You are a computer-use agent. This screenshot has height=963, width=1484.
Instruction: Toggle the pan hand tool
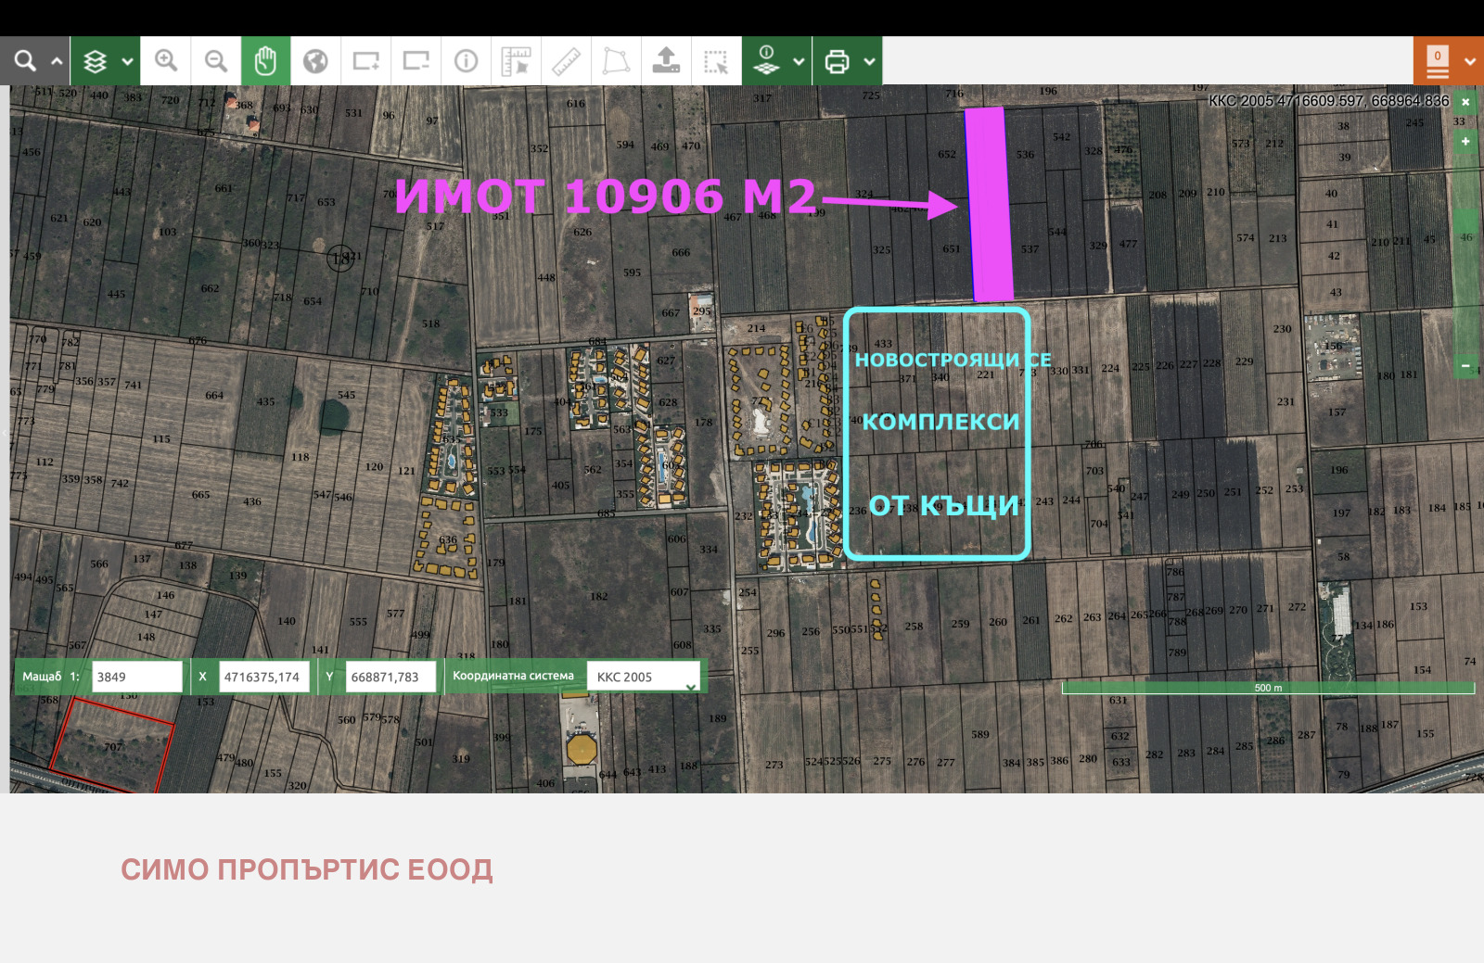coord(265,61)
